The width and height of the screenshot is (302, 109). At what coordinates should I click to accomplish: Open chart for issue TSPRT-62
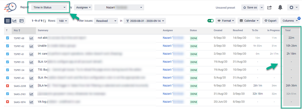(x=31, y=46)
